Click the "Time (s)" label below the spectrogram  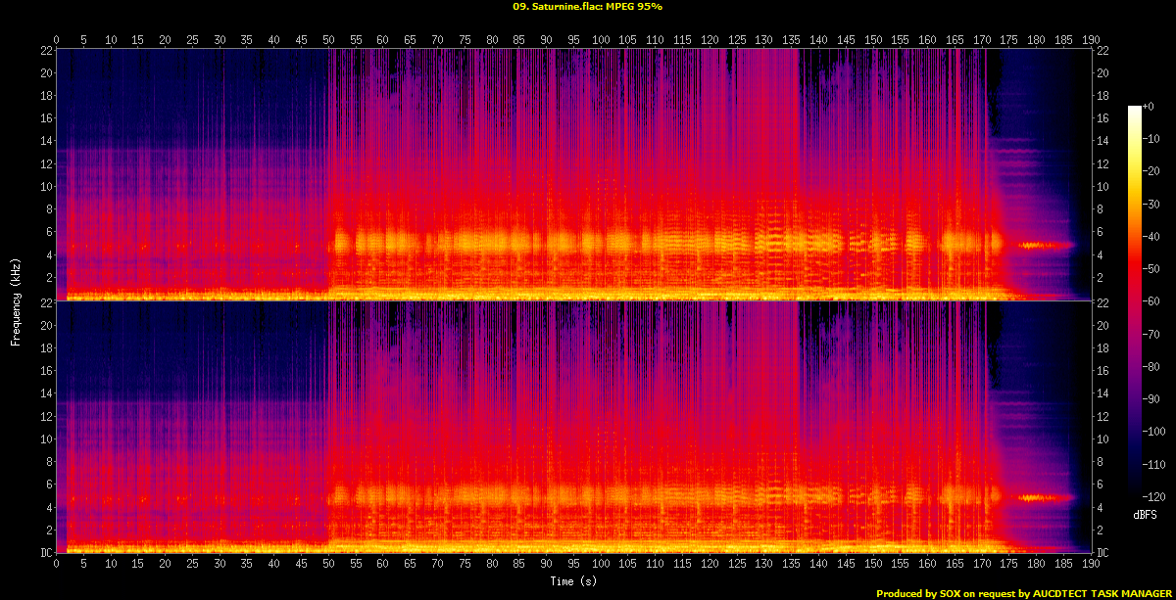click(x=574, y=581)
